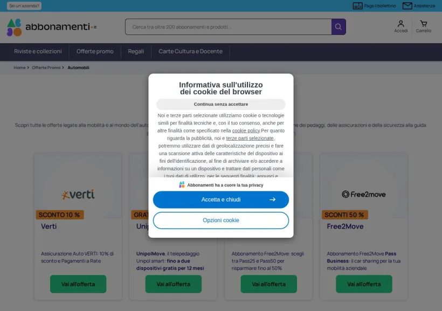Click Sei un'azienda? button
Viewport: 442px width, 311px height.
click(x=24, y=5)
